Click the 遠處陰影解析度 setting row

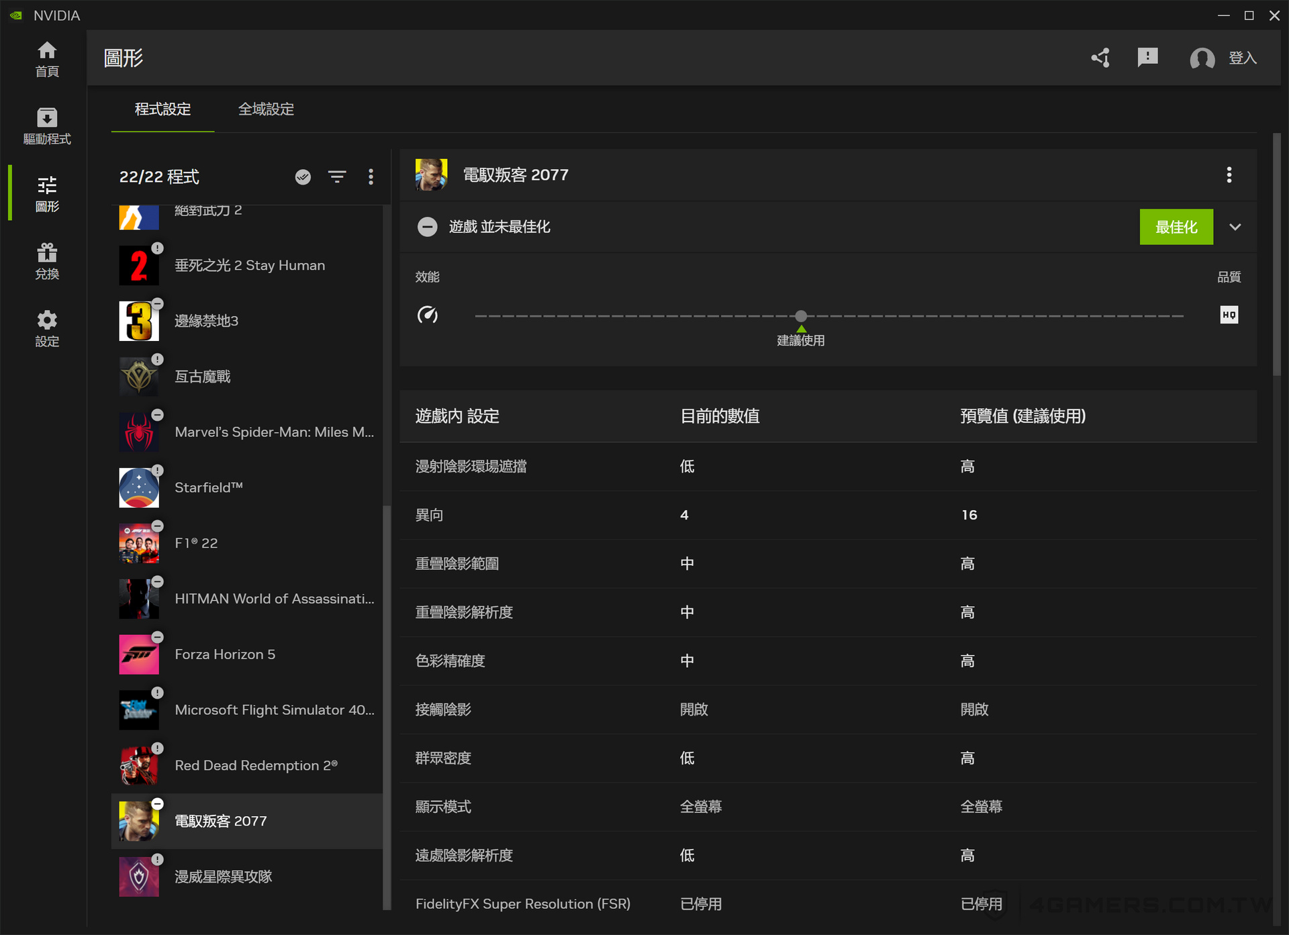(828, 856)
